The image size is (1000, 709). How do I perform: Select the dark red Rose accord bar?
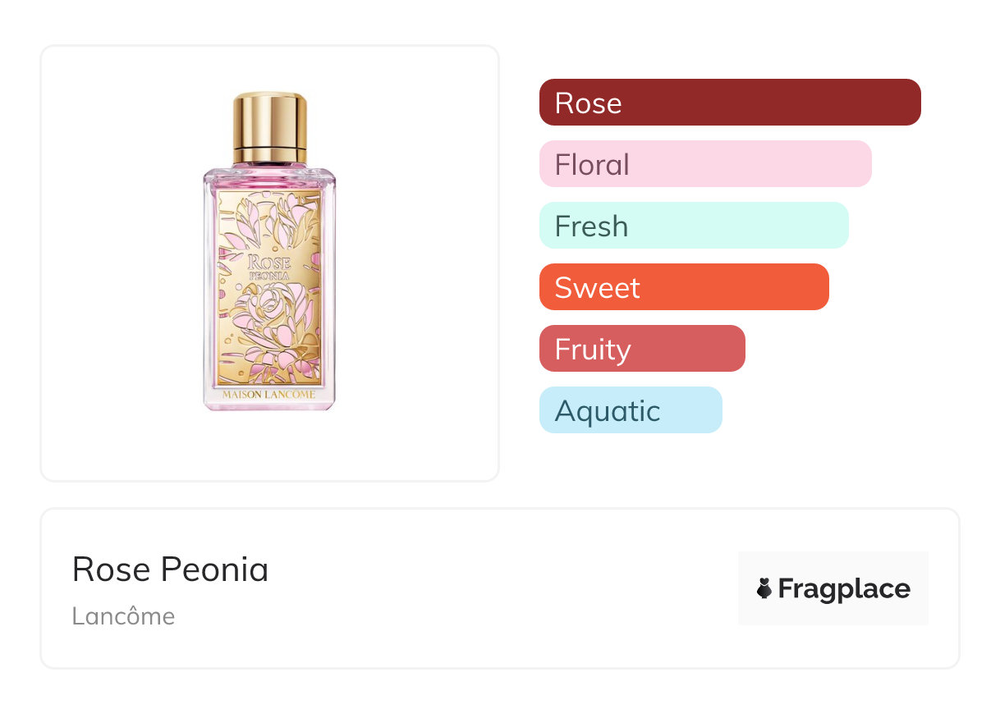pos(729,103)
